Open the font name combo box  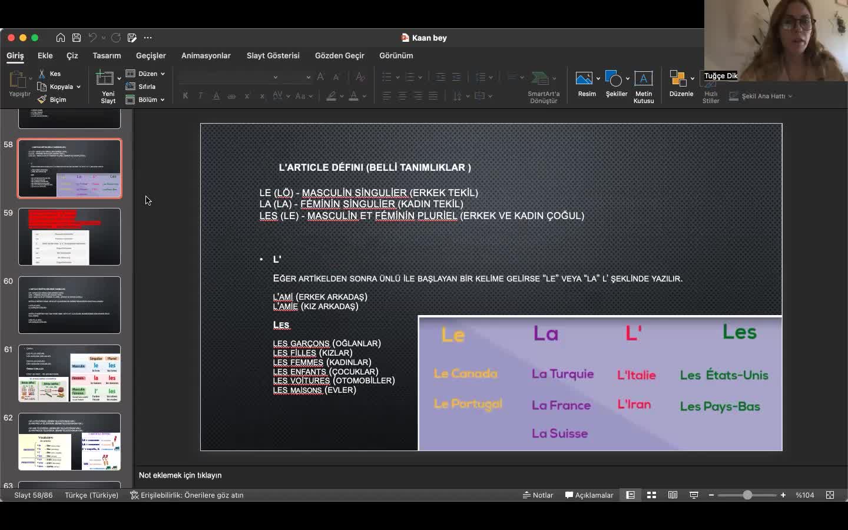[x=230, y=77]
